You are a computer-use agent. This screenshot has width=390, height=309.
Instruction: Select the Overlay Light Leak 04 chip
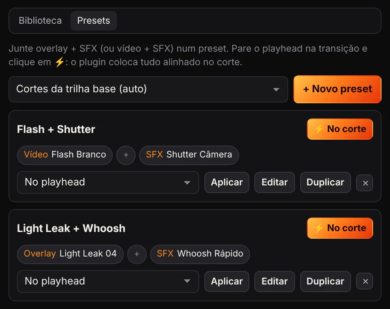[70, 254]
